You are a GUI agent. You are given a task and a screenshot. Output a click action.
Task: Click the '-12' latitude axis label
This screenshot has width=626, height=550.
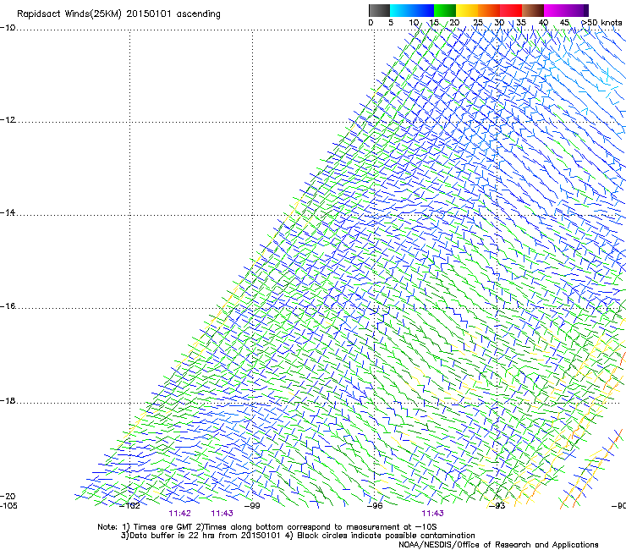coord(8,119)
